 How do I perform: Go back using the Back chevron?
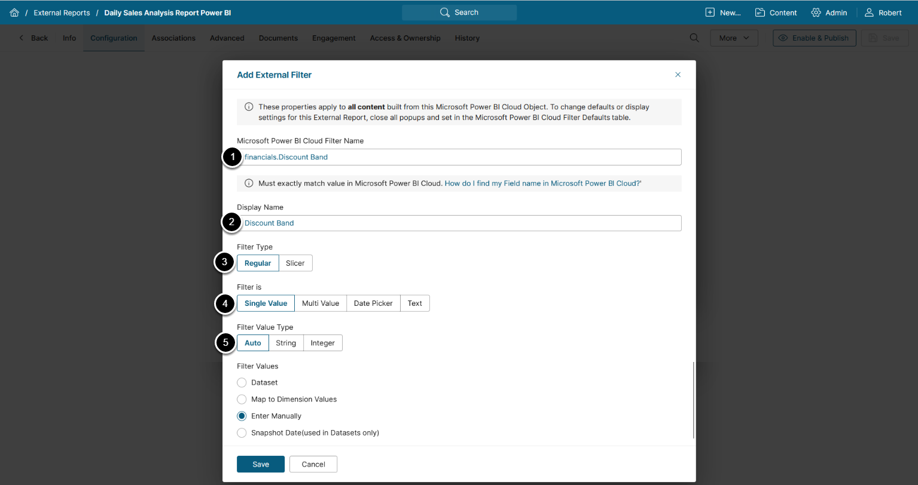coord(22,38)
